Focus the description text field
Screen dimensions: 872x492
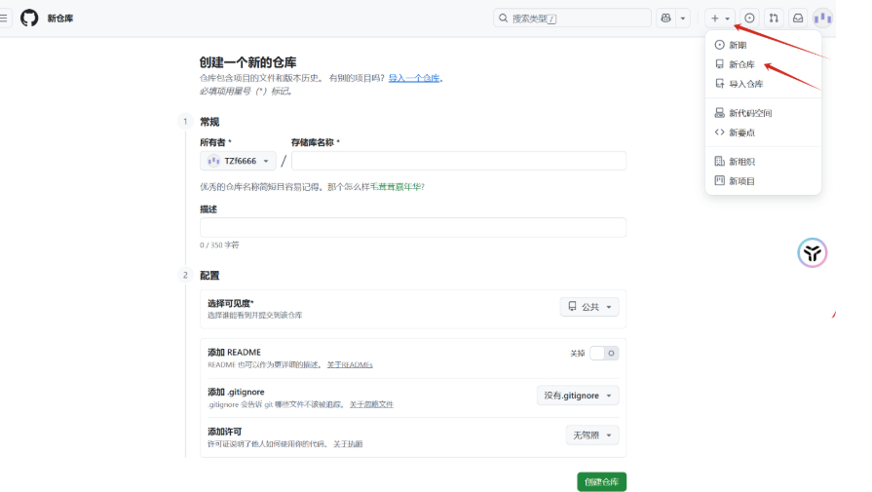point(413,227)
